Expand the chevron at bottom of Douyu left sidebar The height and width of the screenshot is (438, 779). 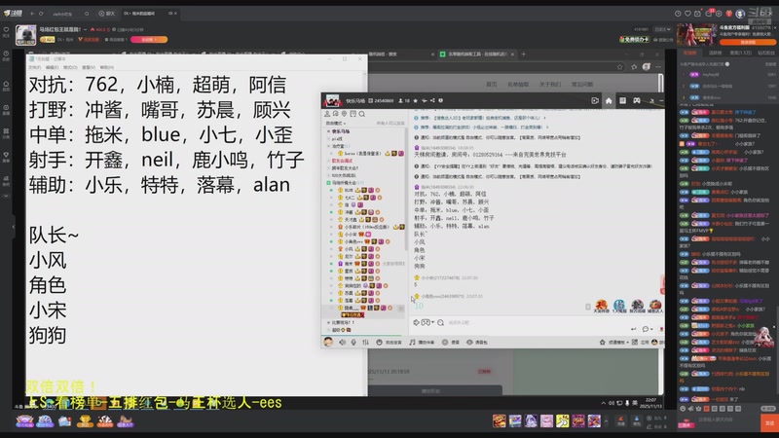[x=6, y=197]
